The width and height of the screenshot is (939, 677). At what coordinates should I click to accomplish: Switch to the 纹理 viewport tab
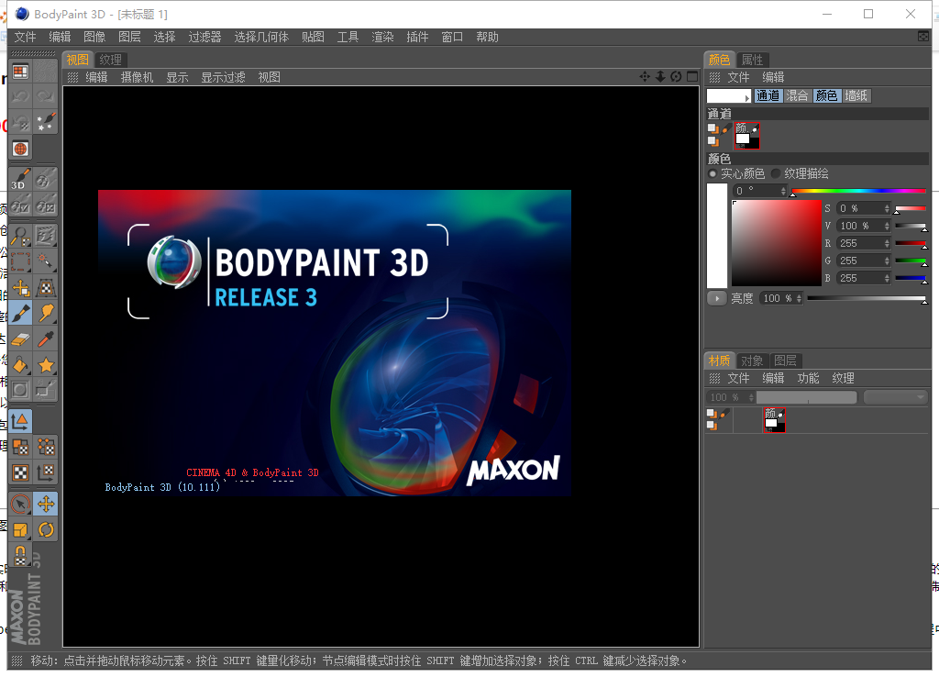coord(110,59)
